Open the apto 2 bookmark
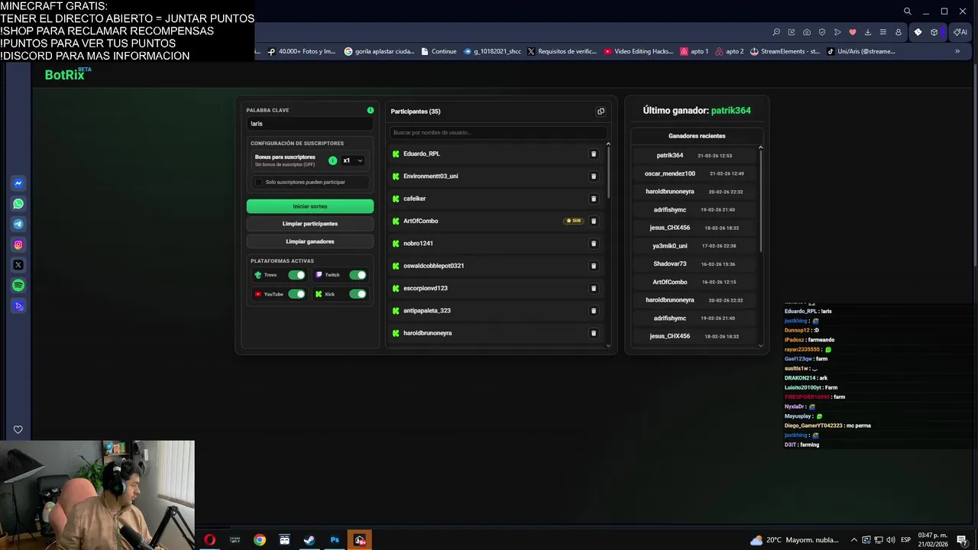978x550 pixels. (x=730, y=51)
